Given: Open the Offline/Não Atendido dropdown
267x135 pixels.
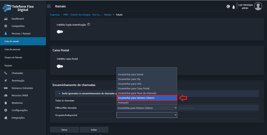Looking at the screenshot, I should coord(147,108).
